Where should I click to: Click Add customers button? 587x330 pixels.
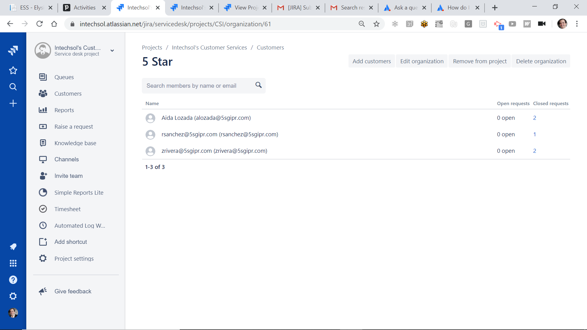point(371,61)
